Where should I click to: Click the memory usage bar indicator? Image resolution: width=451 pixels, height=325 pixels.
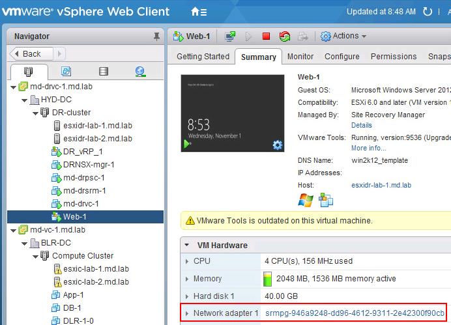tap(267, 279)
